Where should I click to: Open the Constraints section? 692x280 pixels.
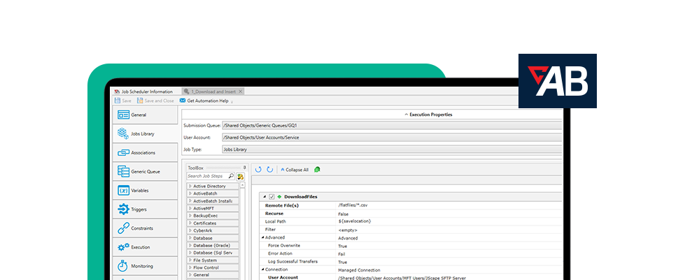tap(146, 228)
